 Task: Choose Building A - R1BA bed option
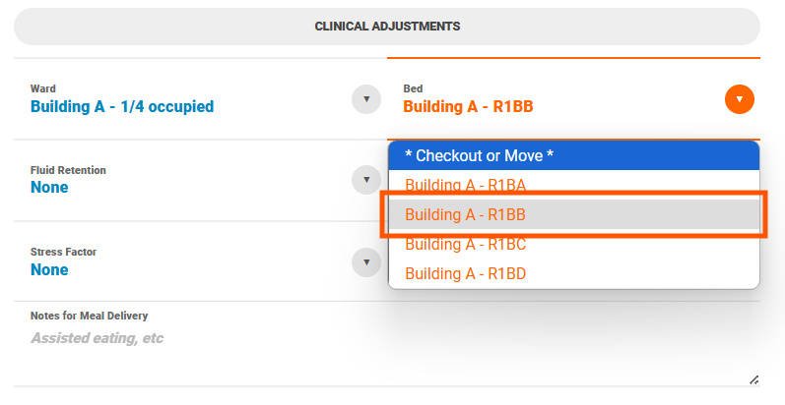point(574,185)
